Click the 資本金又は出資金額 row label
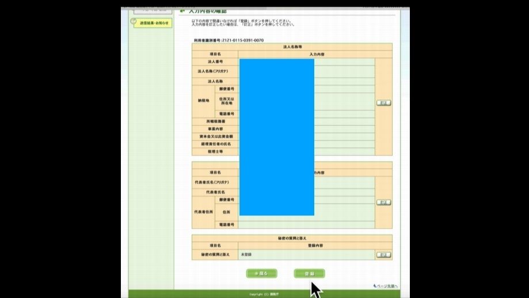Image resolution: width=529 pixels, height=298 pixels. tap(215, 136)
